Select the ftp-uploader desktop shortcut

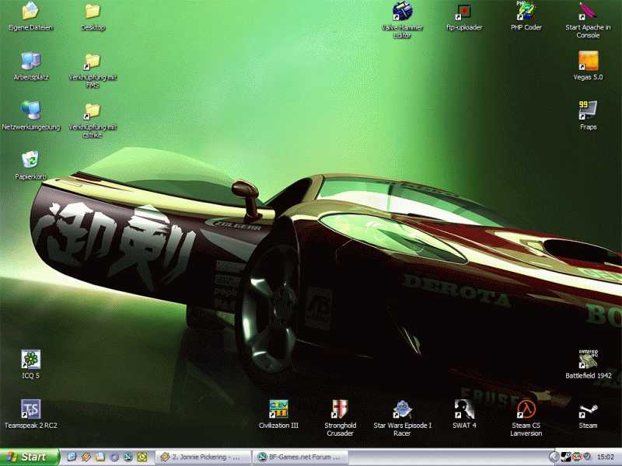[464, 12]
